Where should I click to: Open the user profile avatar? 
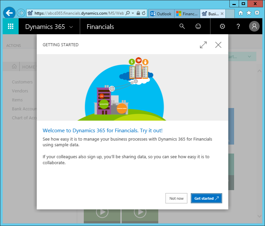(254, 26)
